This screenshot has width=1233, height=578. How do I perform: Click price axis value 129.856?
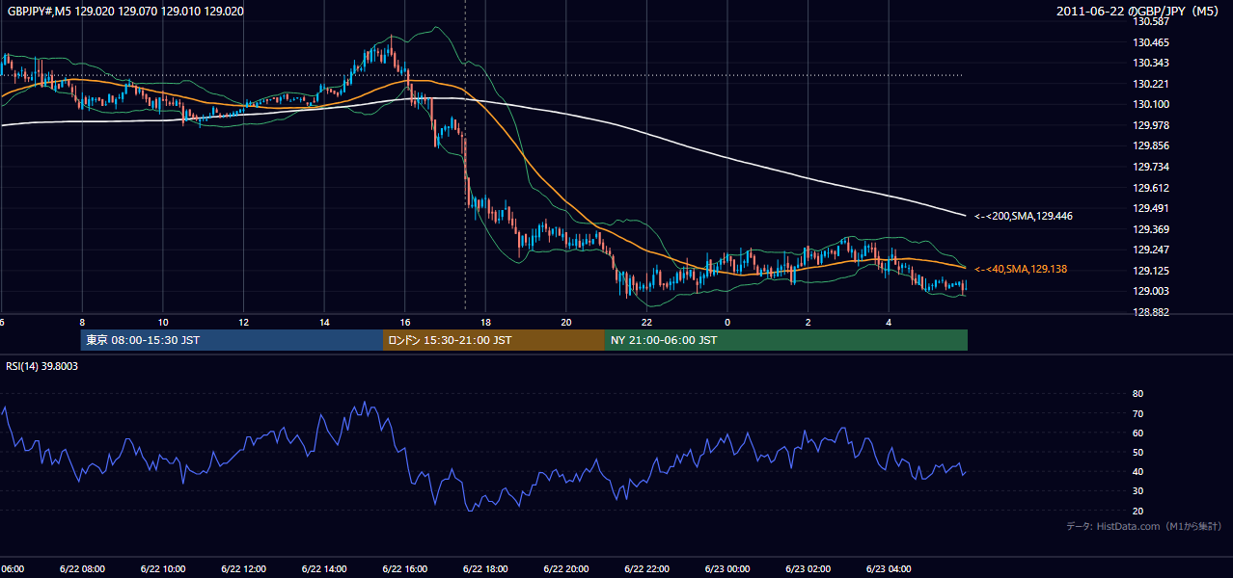1151,145
